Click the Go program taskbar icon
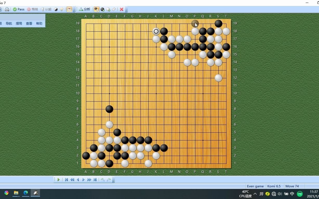The image size is (319, 199). pos(36,193)
